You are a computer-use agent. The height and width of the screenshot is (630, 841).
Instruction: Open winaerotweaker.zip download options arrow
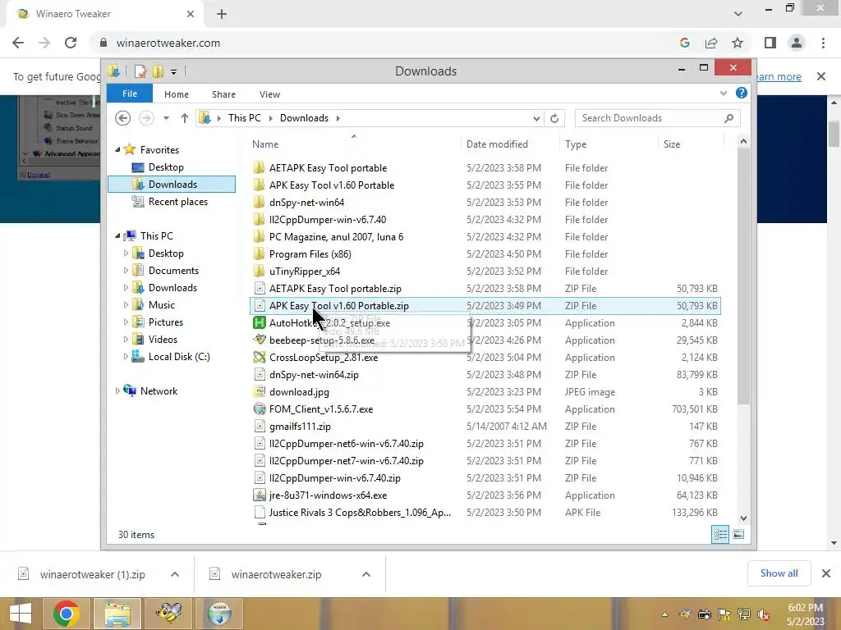[x=366, y=574]
